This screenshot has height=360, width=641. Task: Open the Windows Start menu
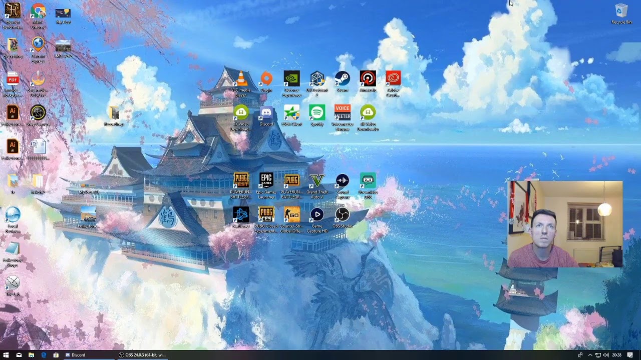point(6,355)
